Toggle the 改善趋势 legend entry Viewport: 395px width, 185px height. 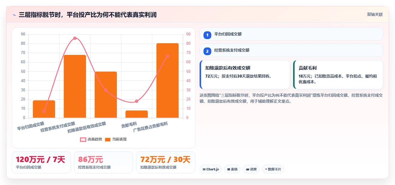[x=91, y=139]
